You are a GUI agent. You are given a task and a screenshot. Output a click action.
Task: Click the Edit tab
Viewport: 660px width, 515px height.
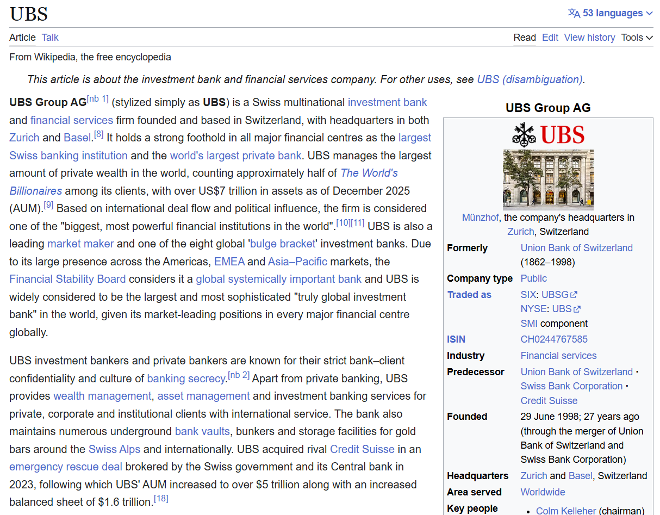coord(550,38)
